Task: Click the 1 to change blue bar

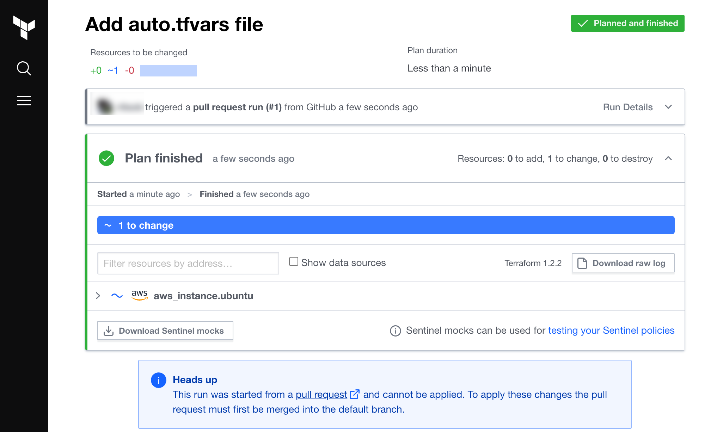Action: pos(386,225)
